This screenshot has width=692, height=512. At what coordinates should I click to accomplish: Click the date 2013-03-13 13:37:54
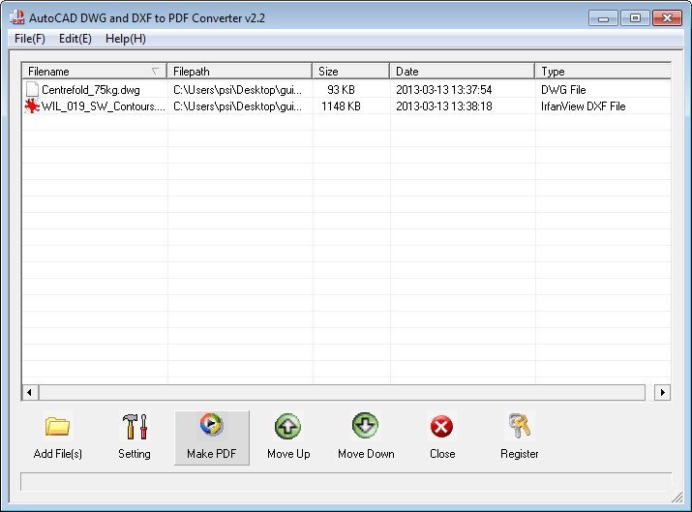tap(444, 90)
